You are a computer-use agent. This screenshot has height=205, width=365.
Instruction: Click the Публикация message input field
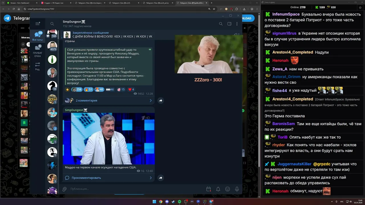(137, 189)
